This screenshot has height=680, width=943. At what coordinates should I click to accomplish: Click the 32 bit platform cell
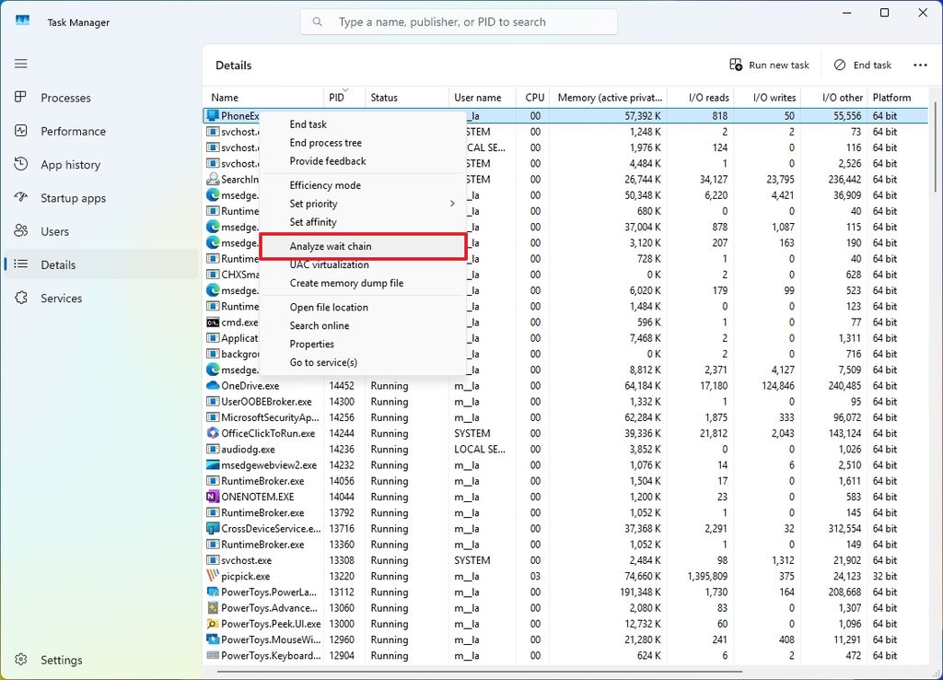pyautogui.click(x=885, y=576)
